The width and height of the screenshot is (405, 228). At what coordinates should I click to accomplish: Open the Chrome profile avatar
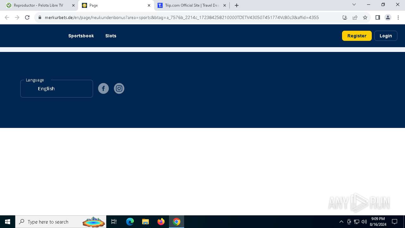pos(388,17)
